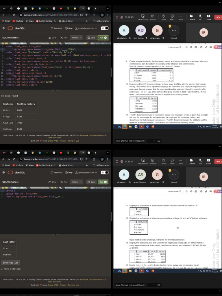222x296 pixels.
Task: Click Save in the worksheet showing Download CSV
Action: pyautogui.click(x=91, y=182)
